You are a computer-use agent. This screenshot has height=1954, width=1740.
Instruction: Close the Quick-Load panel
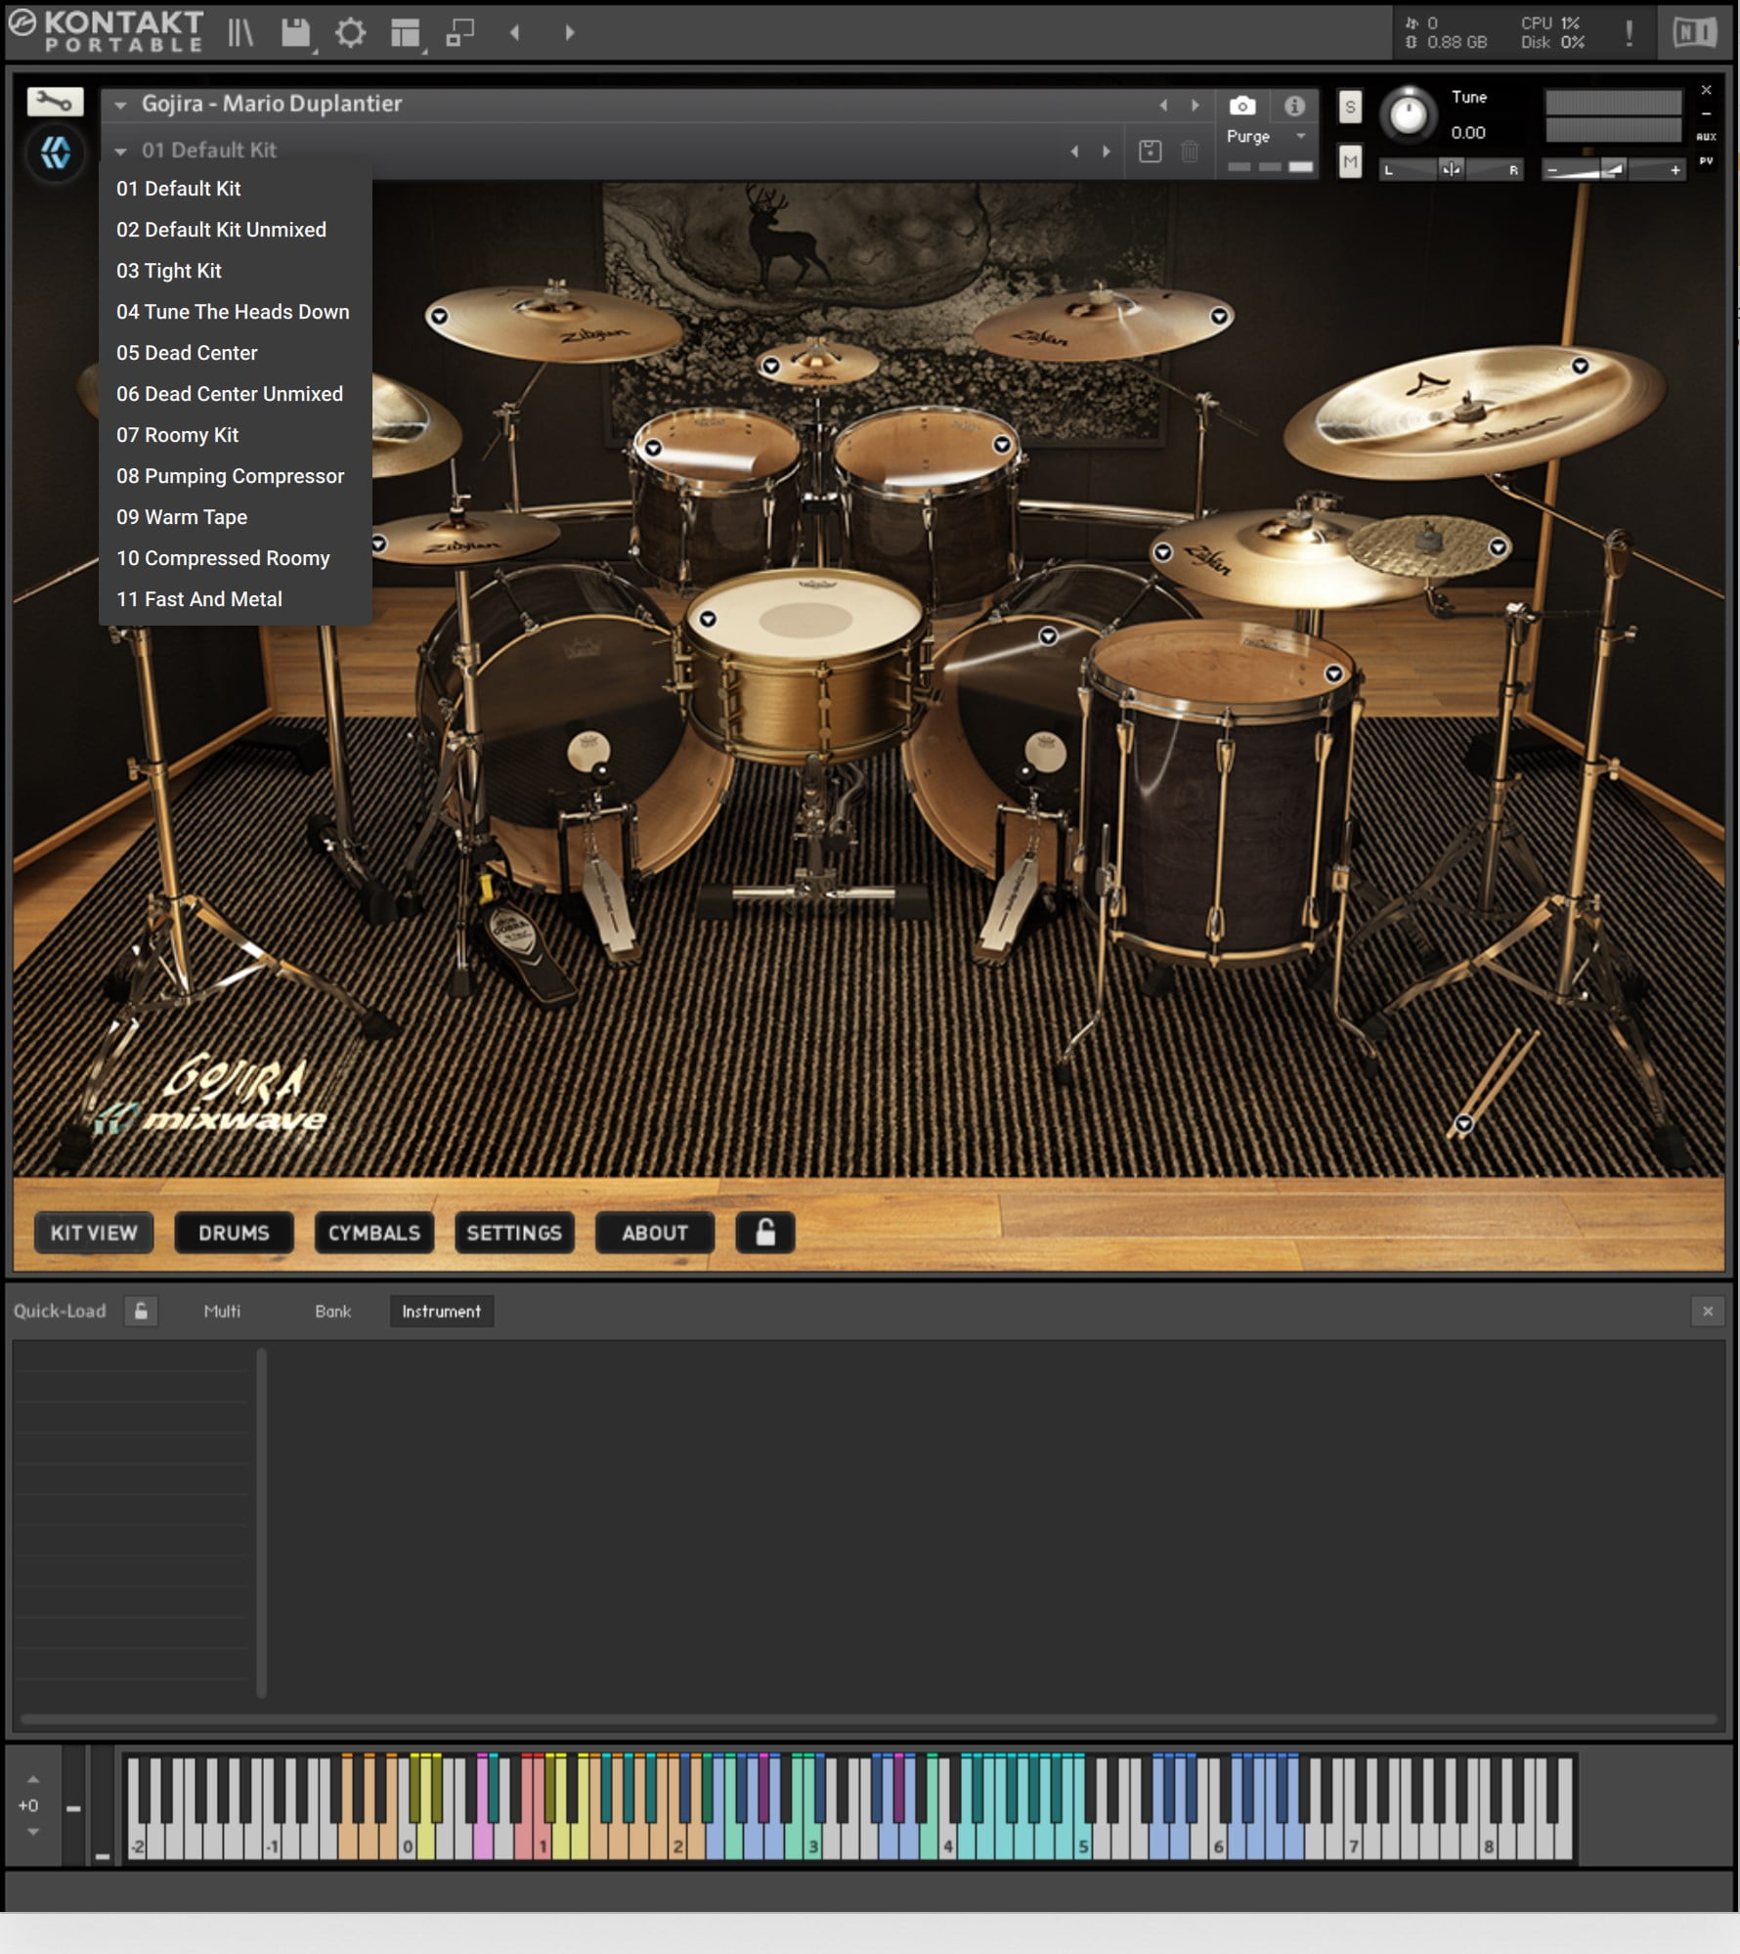(x=1707, y=1311)
